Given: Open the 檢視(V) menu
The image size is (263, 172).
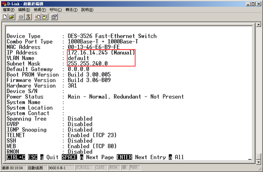Looking at the screenshot, I should pos(40,10).
